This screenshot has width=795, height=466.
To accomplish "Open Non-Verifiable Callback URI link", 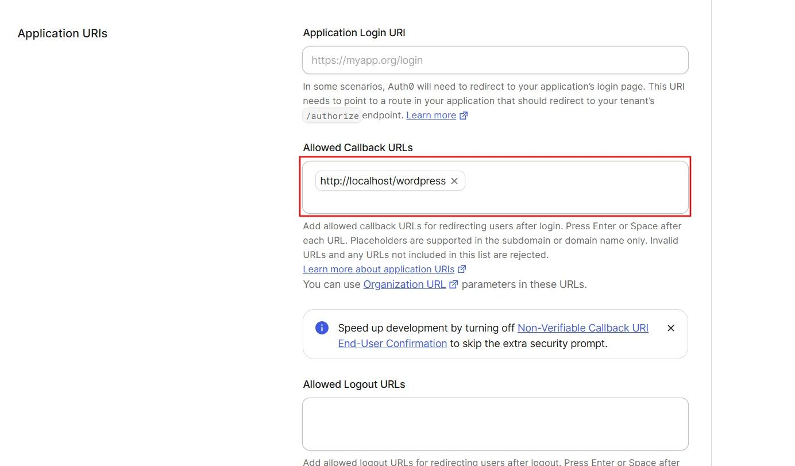I will [583, 328].
